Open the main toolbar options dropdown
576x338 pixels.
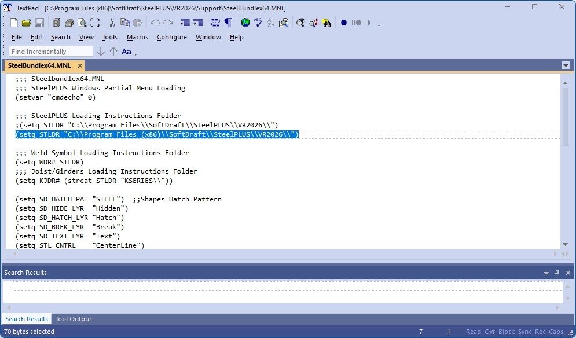(379, 25)
